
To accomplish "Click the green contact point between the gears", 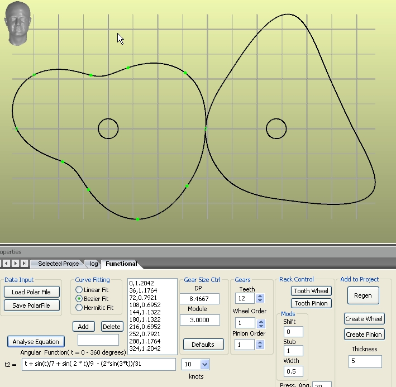I will point(206,128).
